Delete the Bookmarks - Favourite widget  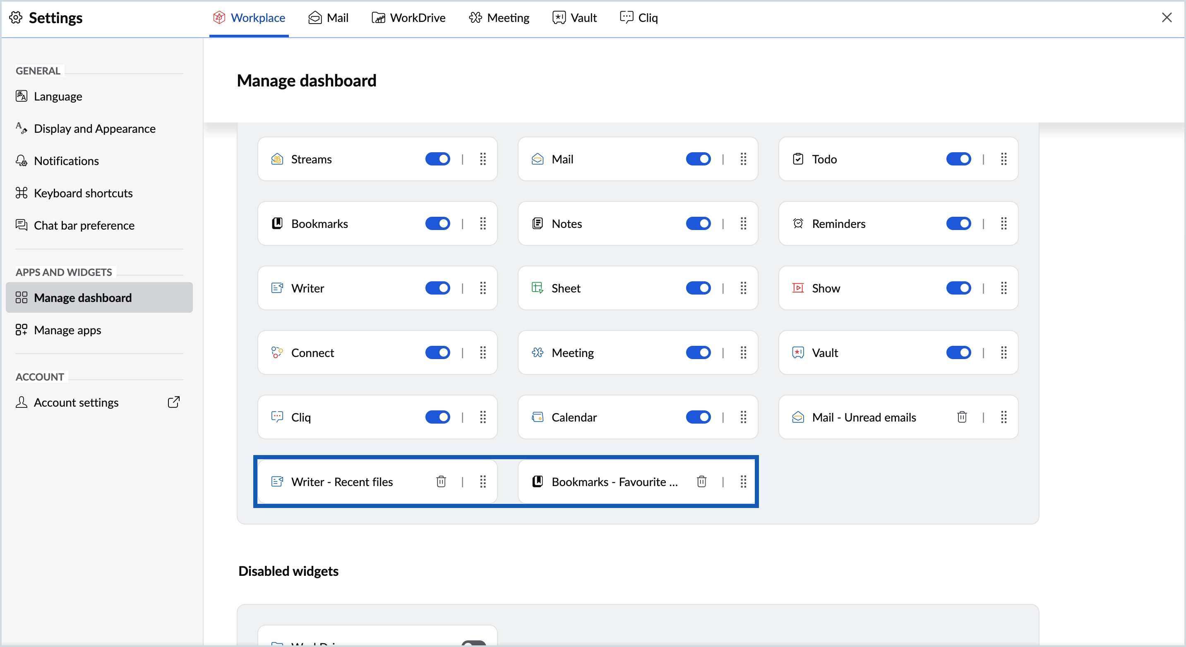click(702, 482)
